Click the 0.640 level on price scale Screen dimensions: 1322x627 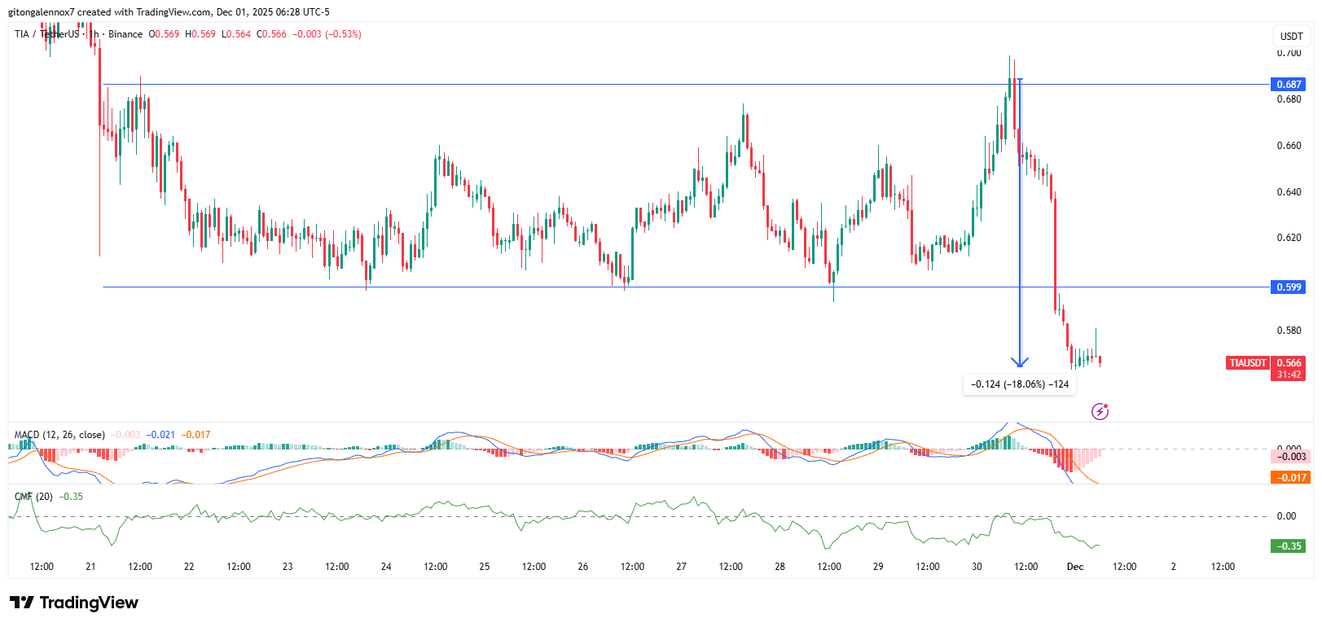(x=1289, y=192)
